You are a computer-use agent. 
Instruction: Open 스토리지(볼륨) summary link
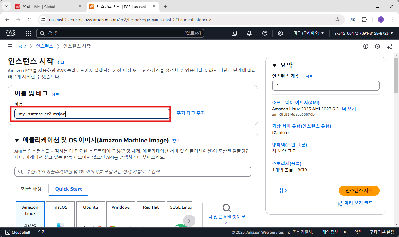(287, 163)
